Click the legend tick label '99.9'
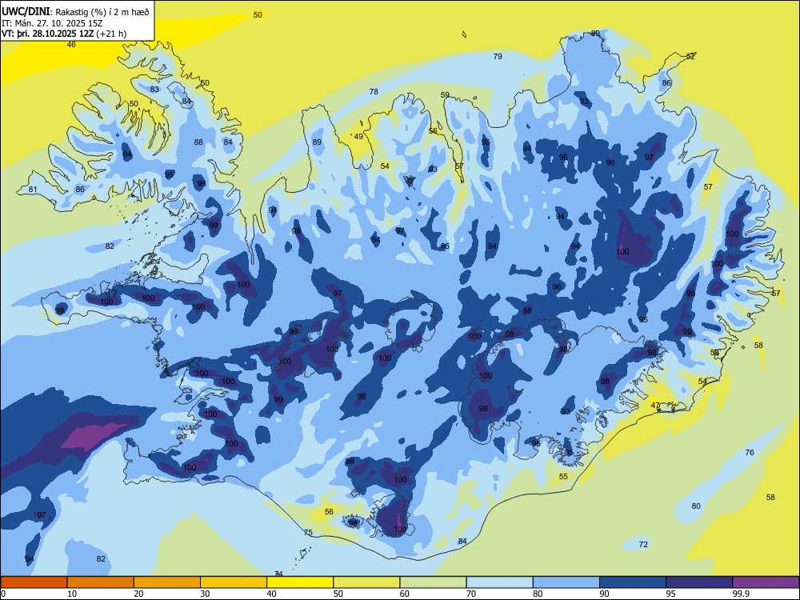This screenshot has height=600, width=800. coord(741,594)
